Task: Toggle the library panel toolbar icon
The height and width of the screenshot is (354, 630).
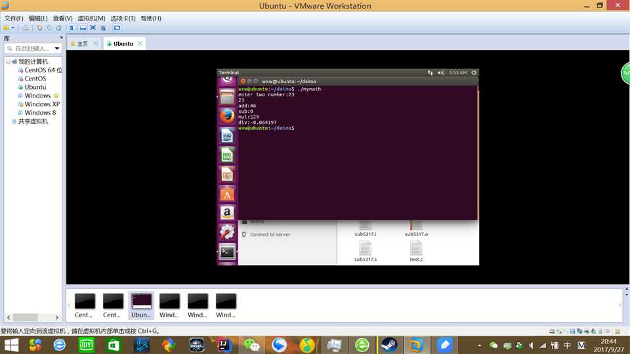Action: click(x=73, y=28)
